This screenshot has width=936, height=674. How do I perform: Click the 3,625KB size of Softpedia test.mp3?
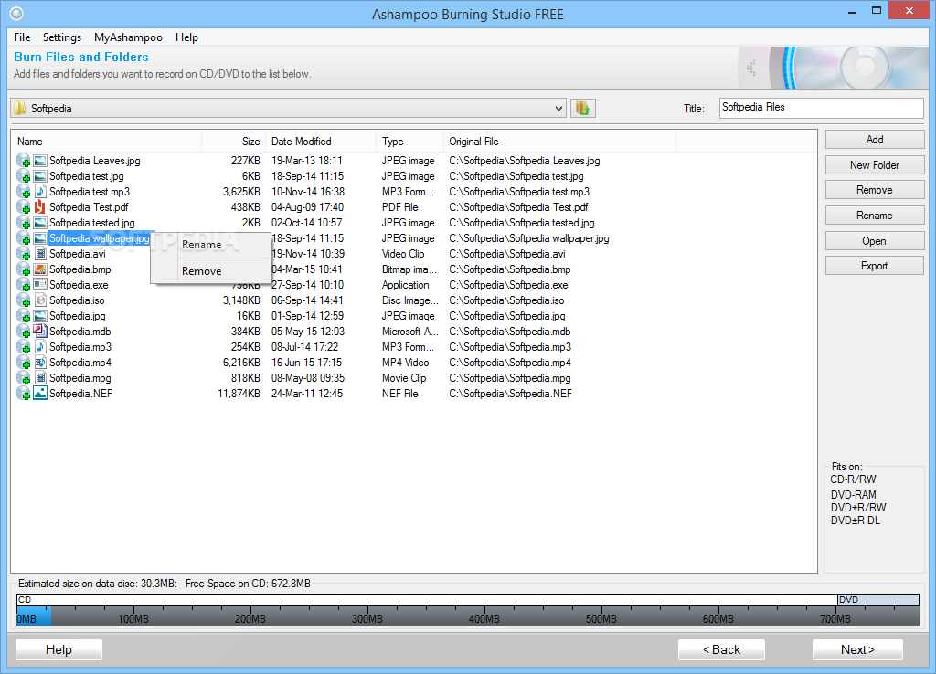coord(241,192)
